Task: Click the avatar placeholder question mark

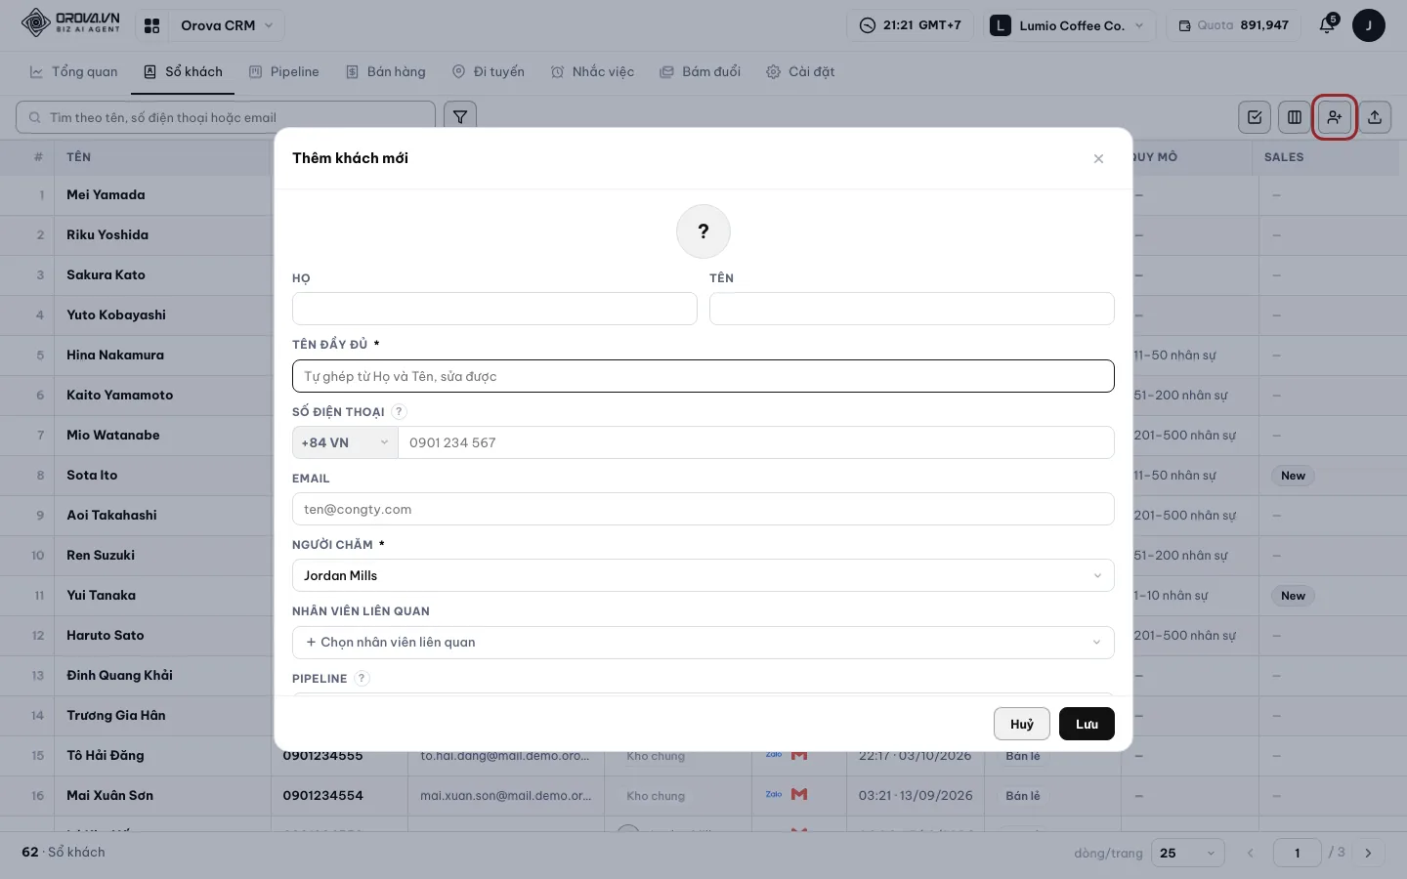Action: [703, 231]
